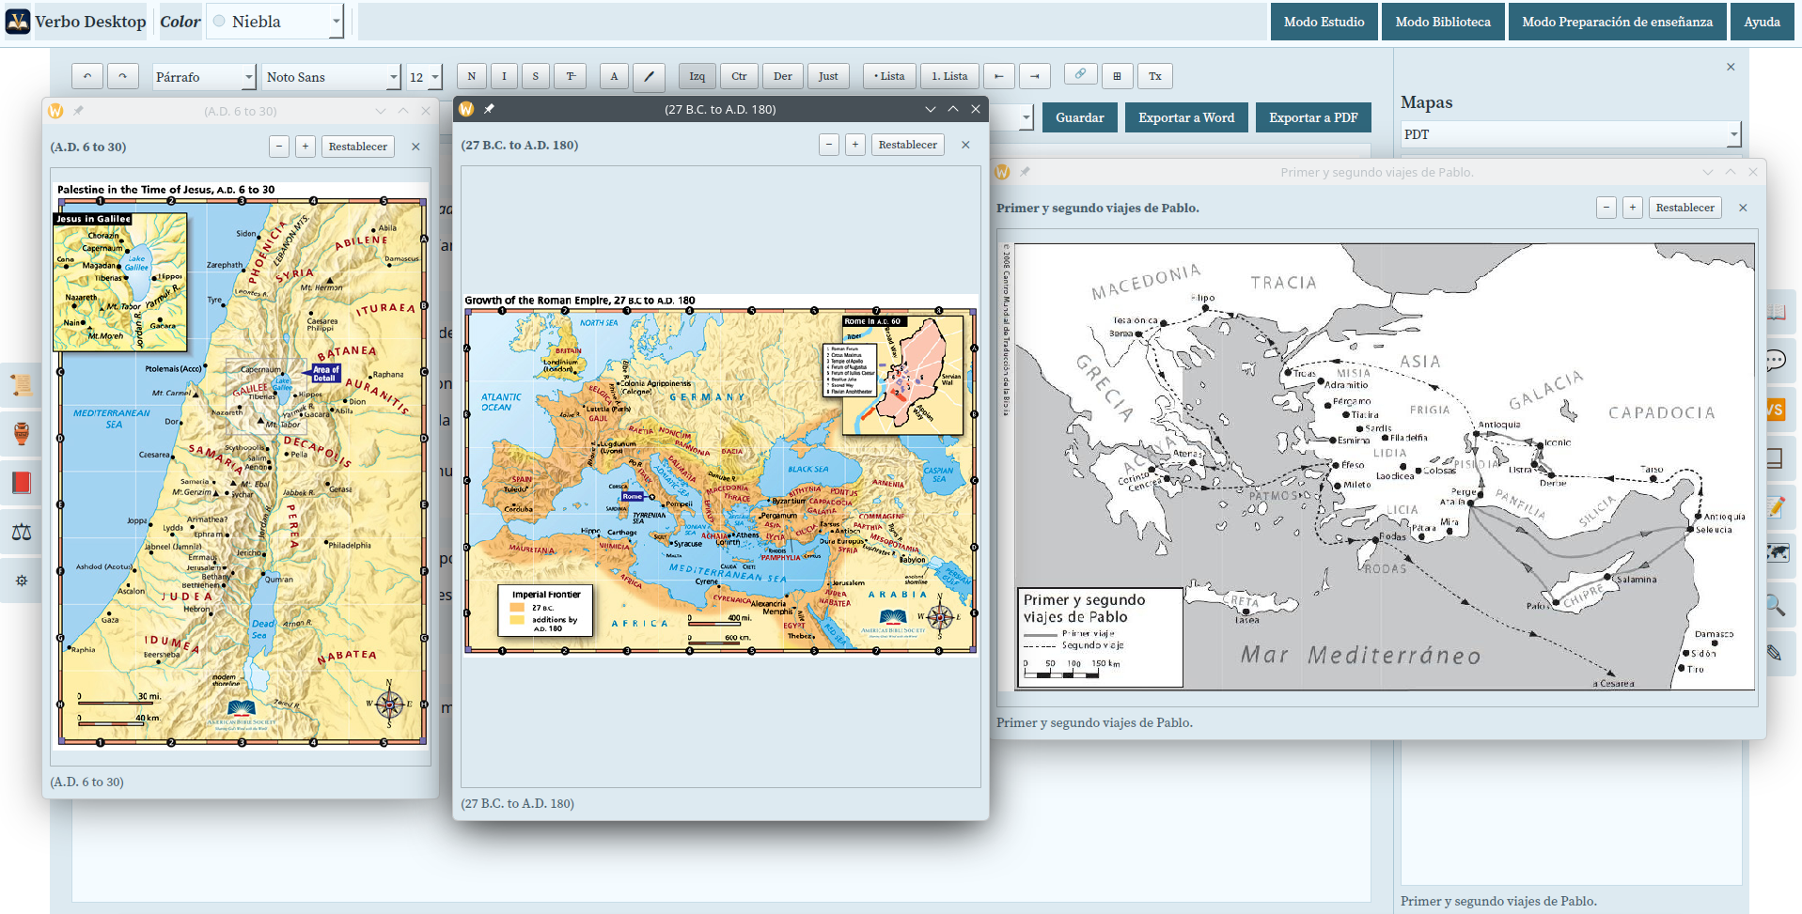Image resolution: width=1802 pixels, height=914 pixels.
Task: Open the world map icon in right sidebar
Action: 1778,553
